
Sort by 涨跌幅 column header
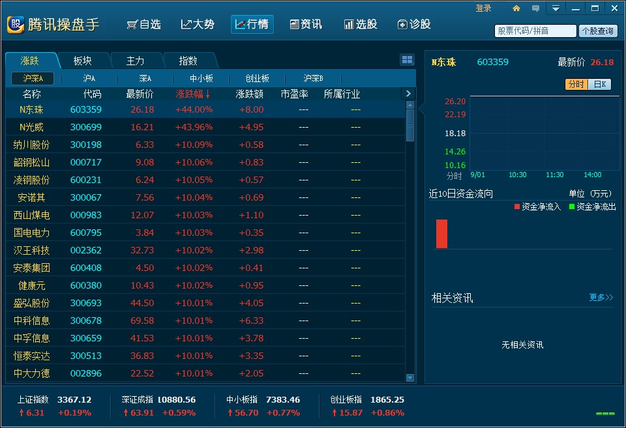point(193,94)
